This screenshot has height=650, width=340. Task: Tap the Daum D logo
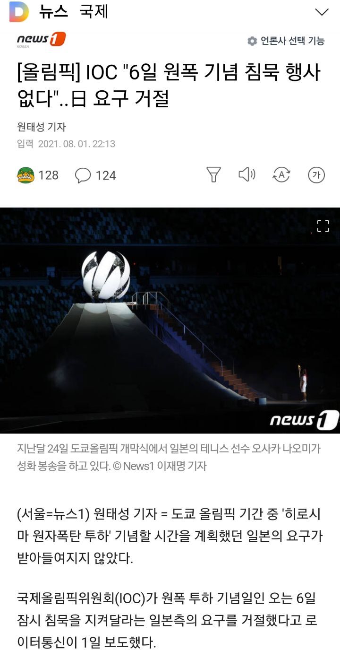click(19, 12)
